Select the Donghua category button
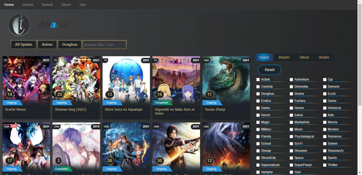The image size is (362, 175). tap(70, 44)
